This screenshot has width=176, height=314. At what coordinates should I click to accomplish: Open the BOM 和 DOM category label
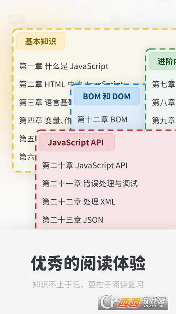(x=107, y=96)
